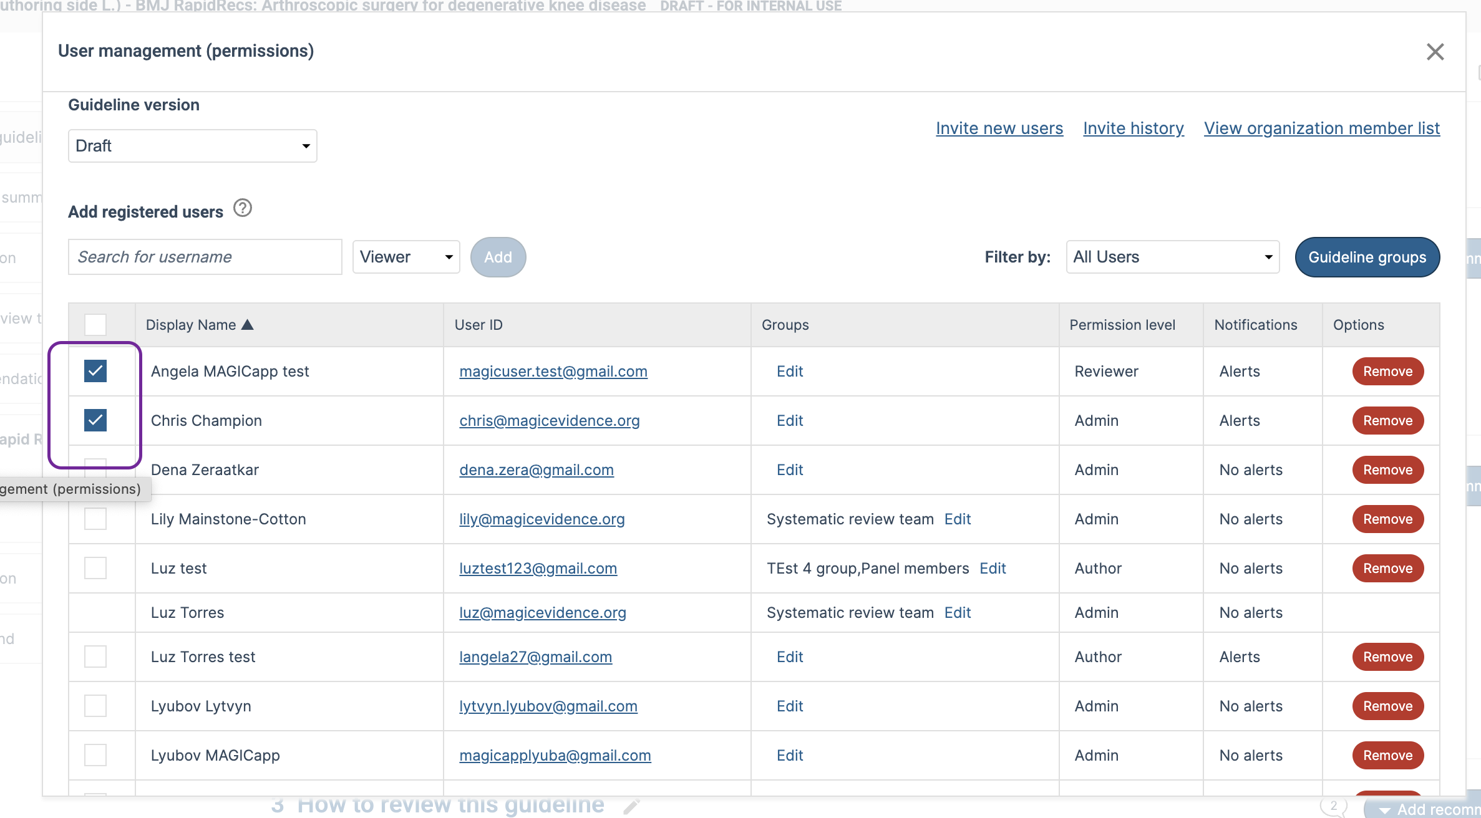
Task: Edit groups for Luz test user
Action: [x=993, y=569]
